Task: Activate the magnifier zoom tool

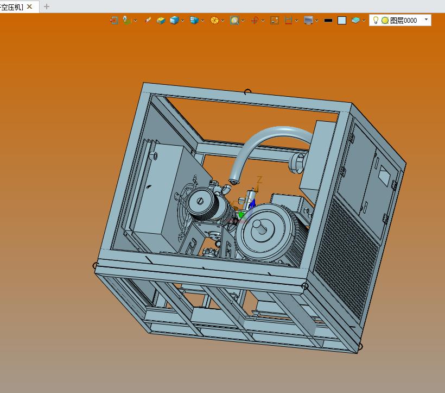Action: [234, 20]
